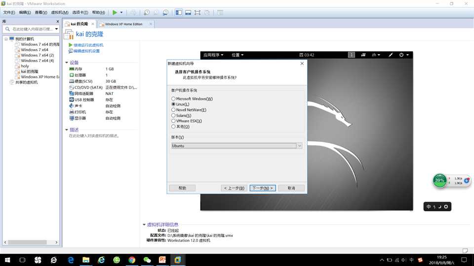Click the 取消 cancel button

(x=291, y=188)
